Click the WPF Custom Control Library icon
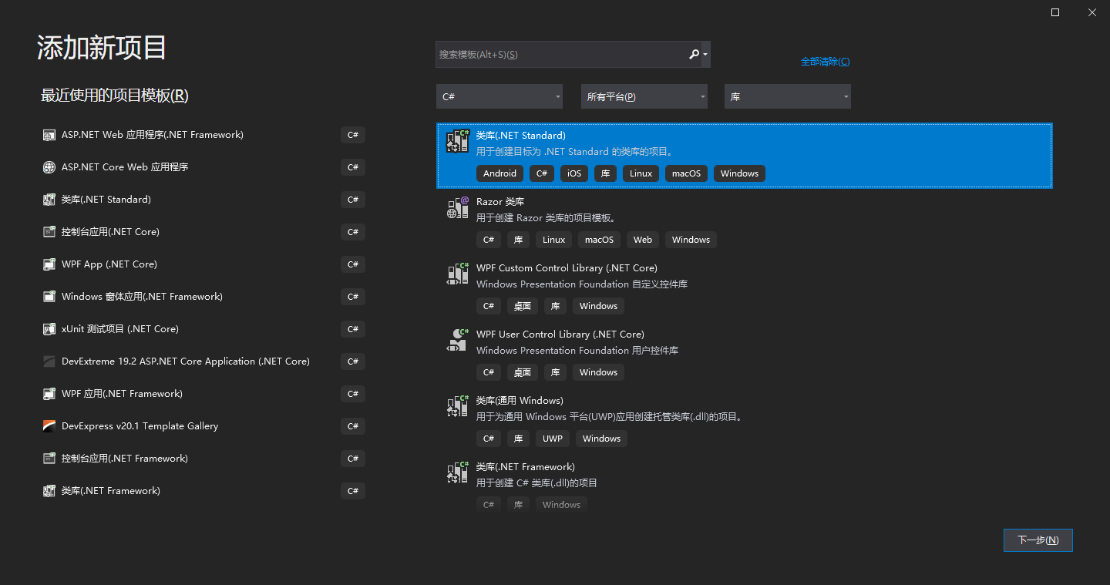Image resolution: width=1110 pixels, height=585 pixels. [458, 274]
